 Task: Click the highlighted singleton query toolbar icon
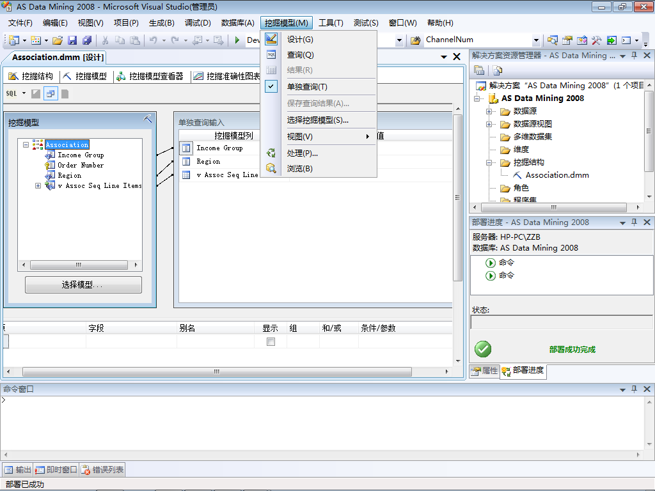(x=51, y=93)
